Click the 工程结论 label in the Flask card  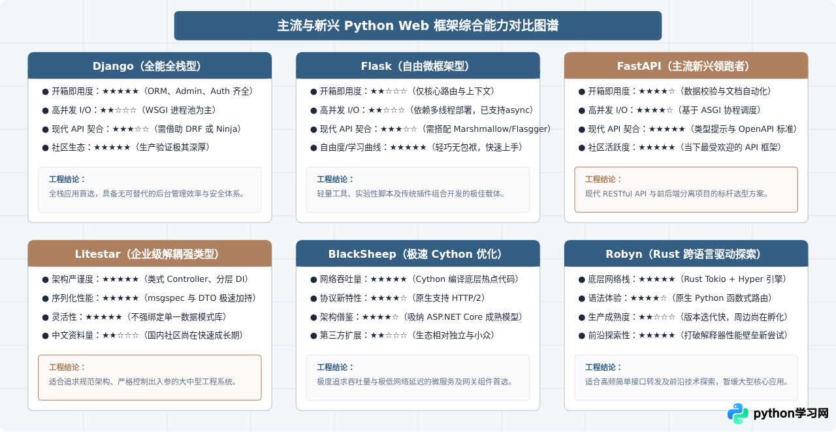tap(336, 179)
